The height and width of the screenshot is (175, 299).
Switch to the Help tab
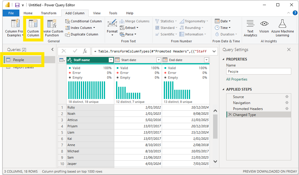130,13
